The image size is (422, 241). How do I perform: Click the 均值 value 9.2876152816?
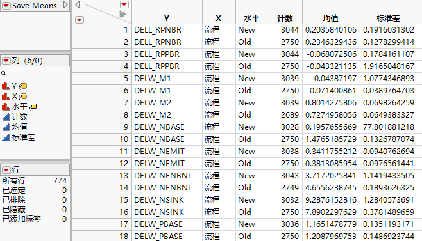(331, 200)
